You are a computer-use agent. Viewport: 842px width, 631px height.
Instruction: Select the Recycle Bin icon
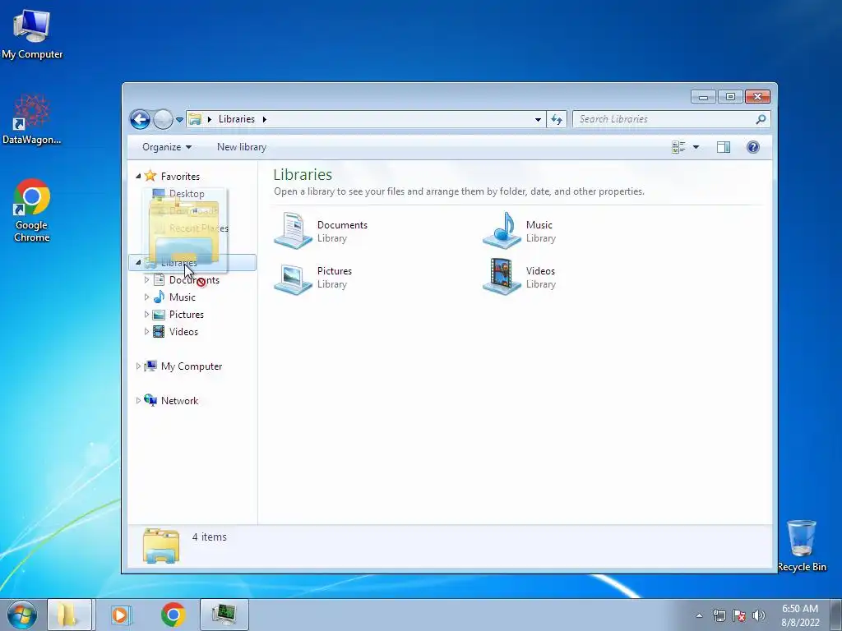[802, 546]
